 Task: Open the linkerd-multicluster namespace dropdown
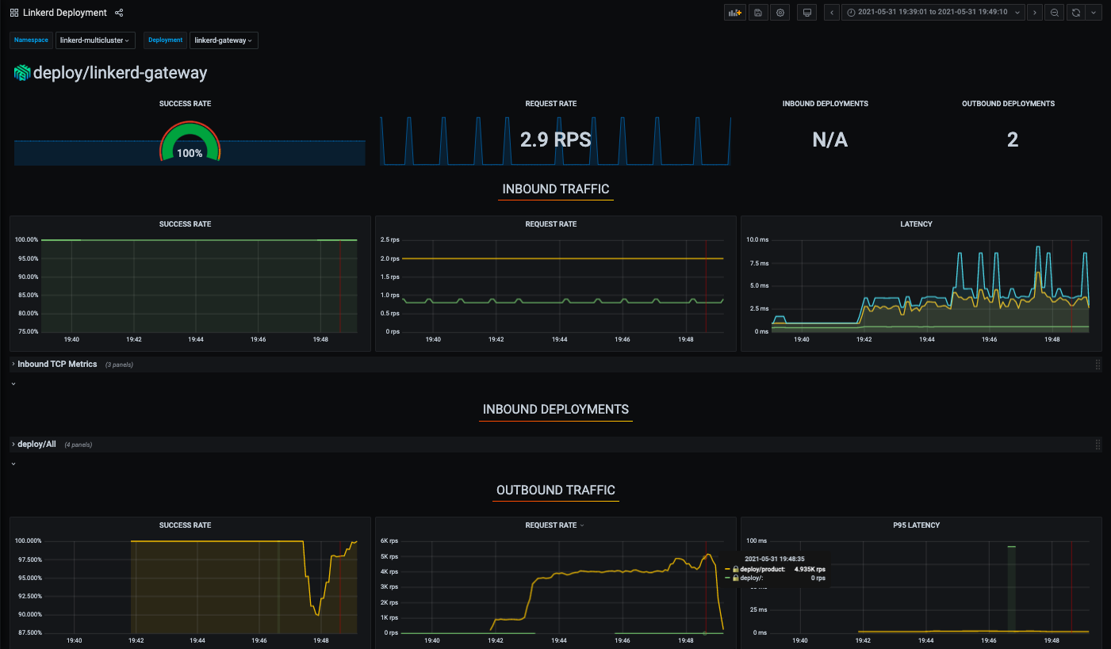95,40
